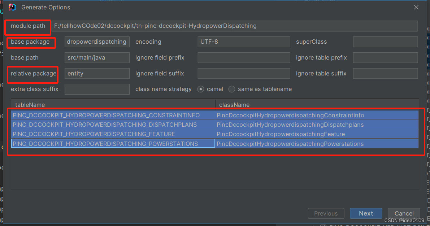Choose same as tablename naming strategy
Viewport: 430px width, 226px height.
point(231,89)
